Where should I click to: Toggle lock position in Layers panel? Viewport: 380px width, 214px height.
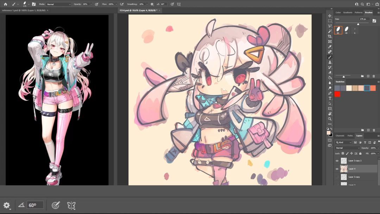pyautogui.click(x=351, y=153)
